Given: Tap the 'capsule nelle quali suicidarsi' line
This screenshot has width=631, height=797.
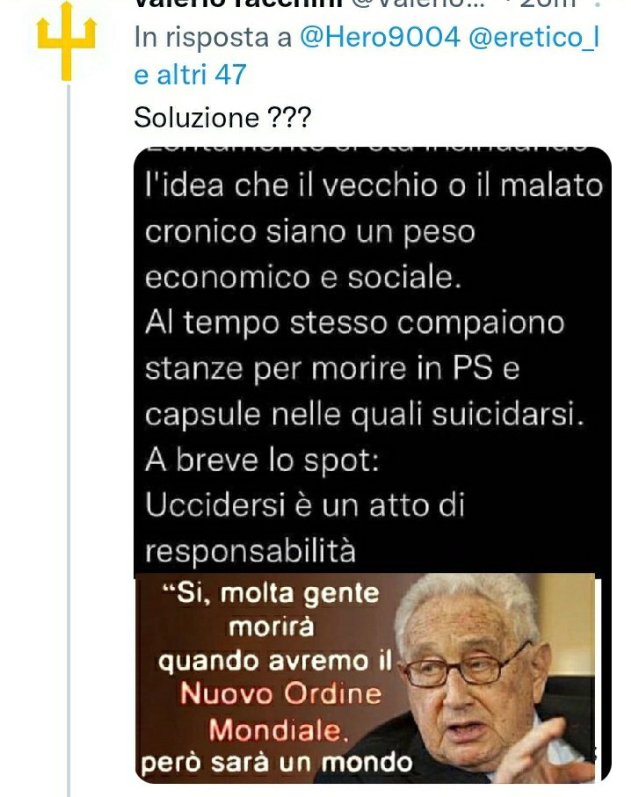Looking at the screenshot, I should tap(365, 415).
